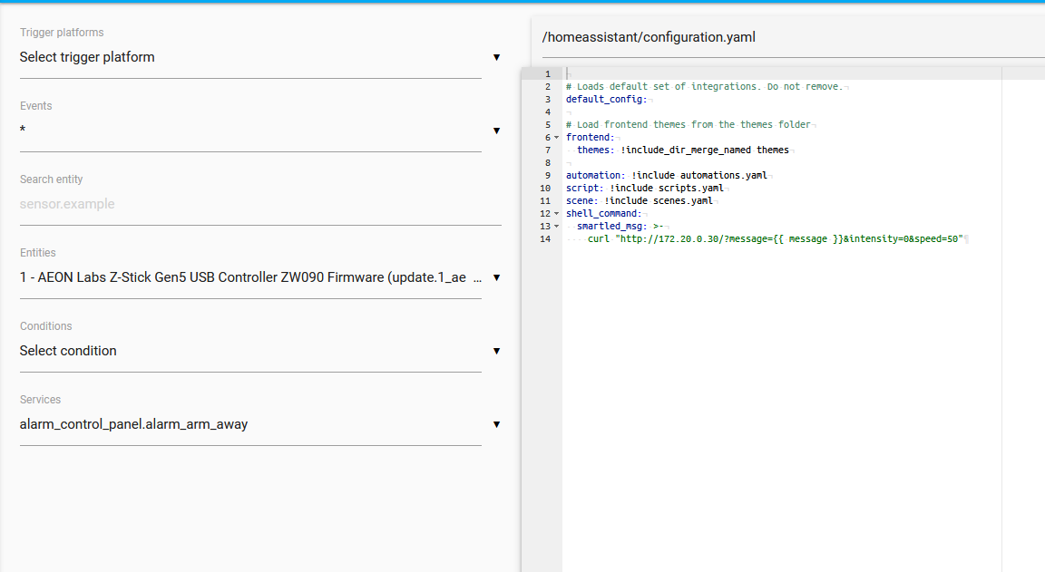Open the Trigger platforms dropdown
Screen dimensions: 1045x572
click(x=250, y=57)
